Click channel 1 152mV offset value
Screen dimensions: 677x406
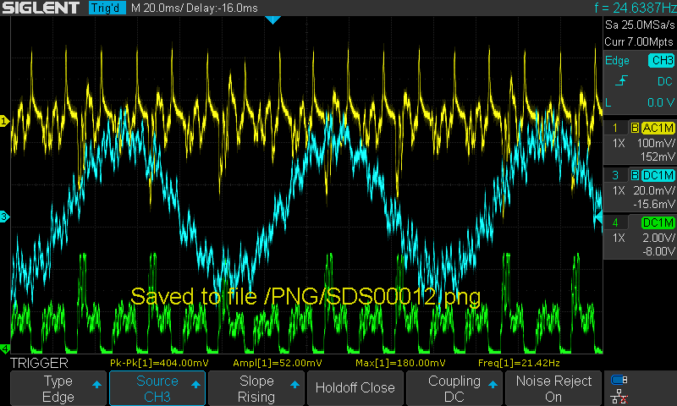tap(658, 156)
